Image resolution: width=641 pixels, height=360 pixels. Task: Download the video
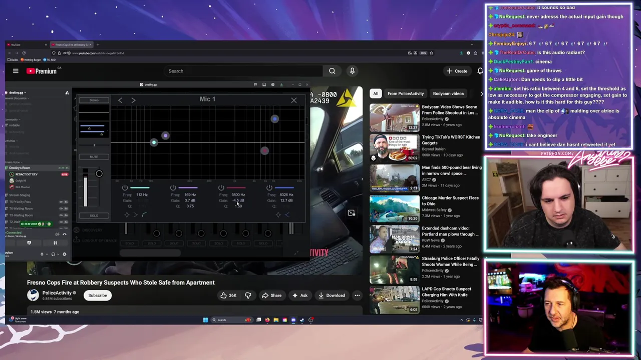coord(332,295)
